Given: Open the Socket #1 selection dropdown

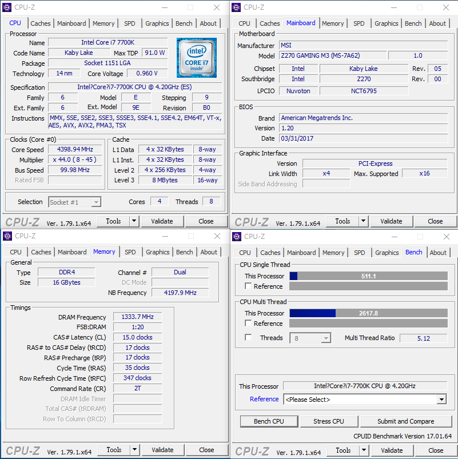Looking at the screenshot, I should coord(96,202).
